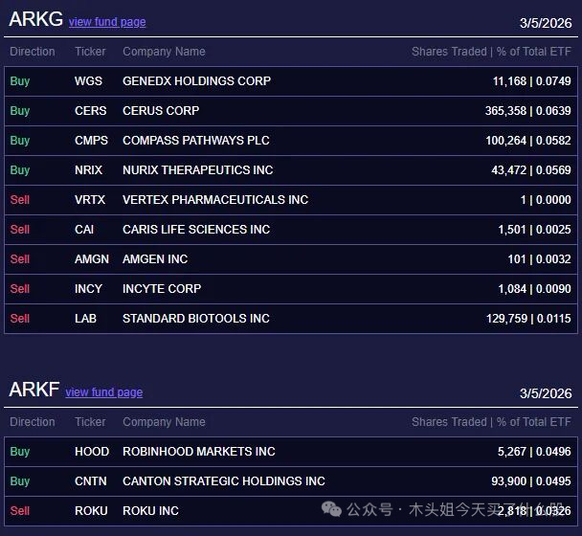Image resolution: width=582 pixels, height=536 pixels.
Task: Click the 43,472 | 0.0569 shares value
Action: click(x=531, y=170)
